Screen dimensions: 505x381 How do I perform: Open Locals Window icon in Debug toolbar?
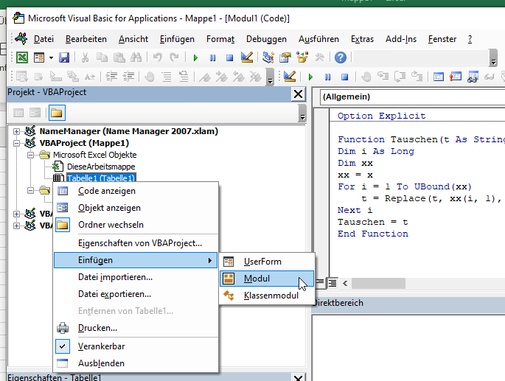439,77
